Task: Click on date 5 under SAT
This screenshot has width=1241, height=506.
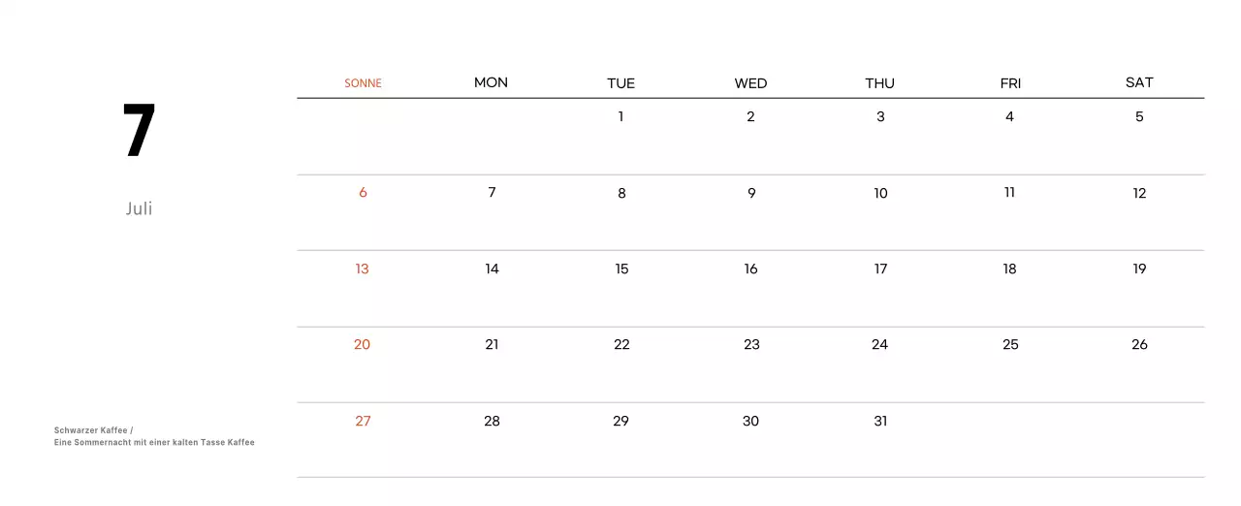Action: pos(1139,116)
